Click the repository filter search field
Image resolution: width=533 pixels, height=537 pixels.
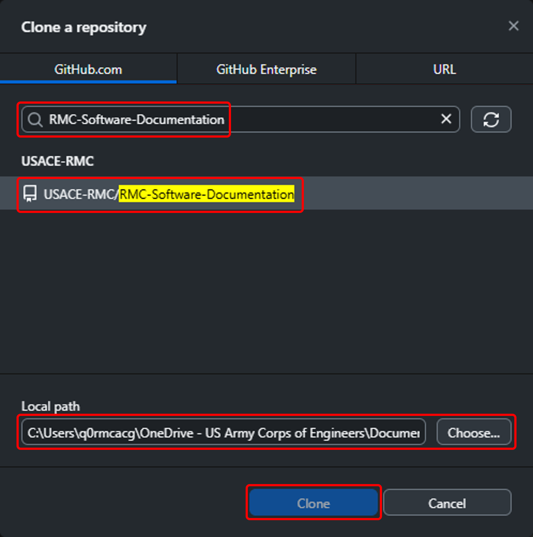pos(240,120)
